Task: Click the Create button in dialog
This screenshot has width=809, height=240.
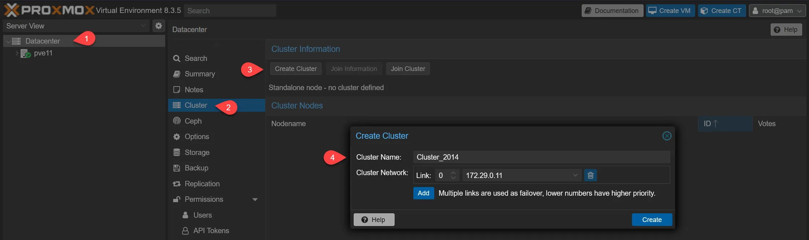Action: click(x=651, y=220)
